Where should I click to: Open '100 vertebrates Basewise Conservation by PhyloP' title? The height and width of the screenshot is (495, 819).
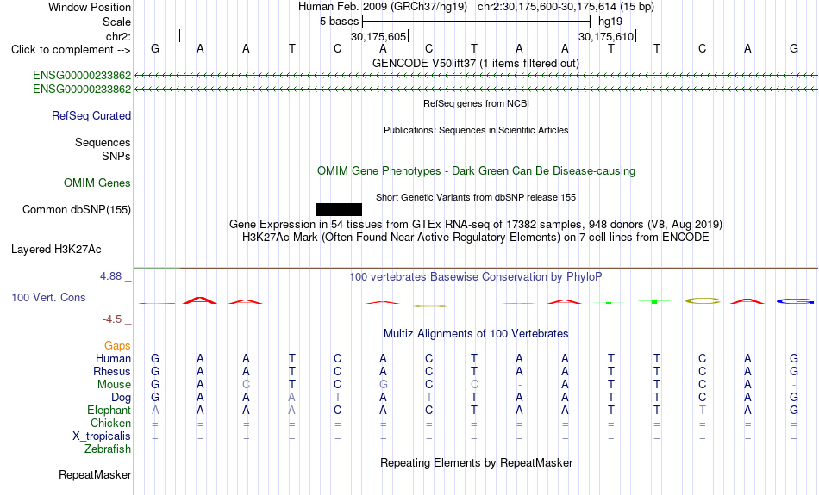coord(476,277)
